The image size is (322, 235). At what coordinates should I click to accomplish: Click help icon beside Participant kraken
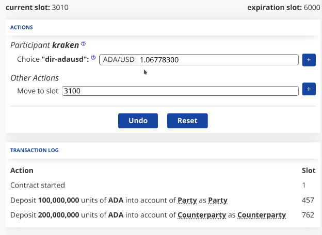coord(84,44)
